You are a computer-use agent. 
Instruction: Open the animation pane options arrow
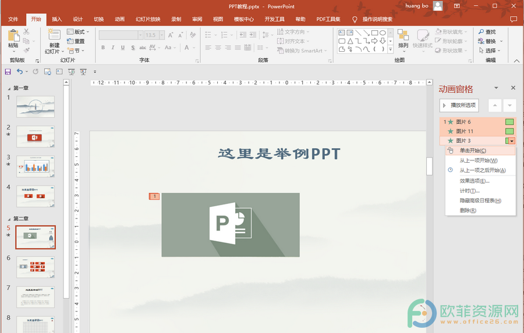496,88
